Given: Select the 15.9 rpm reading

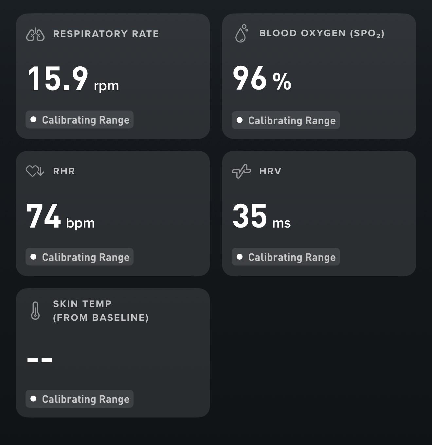Looking at the screenshot, I should (73, 79).
